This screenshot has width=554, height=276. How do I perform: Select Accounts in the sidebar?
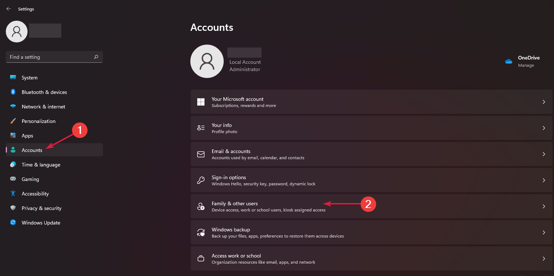tap(54, 150)
